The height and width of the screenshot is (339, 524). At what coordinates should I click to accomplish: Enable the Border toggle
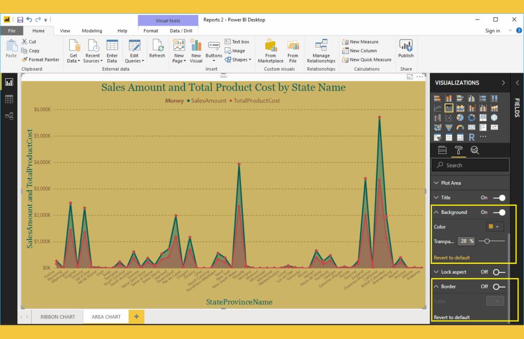coord(499,287)
